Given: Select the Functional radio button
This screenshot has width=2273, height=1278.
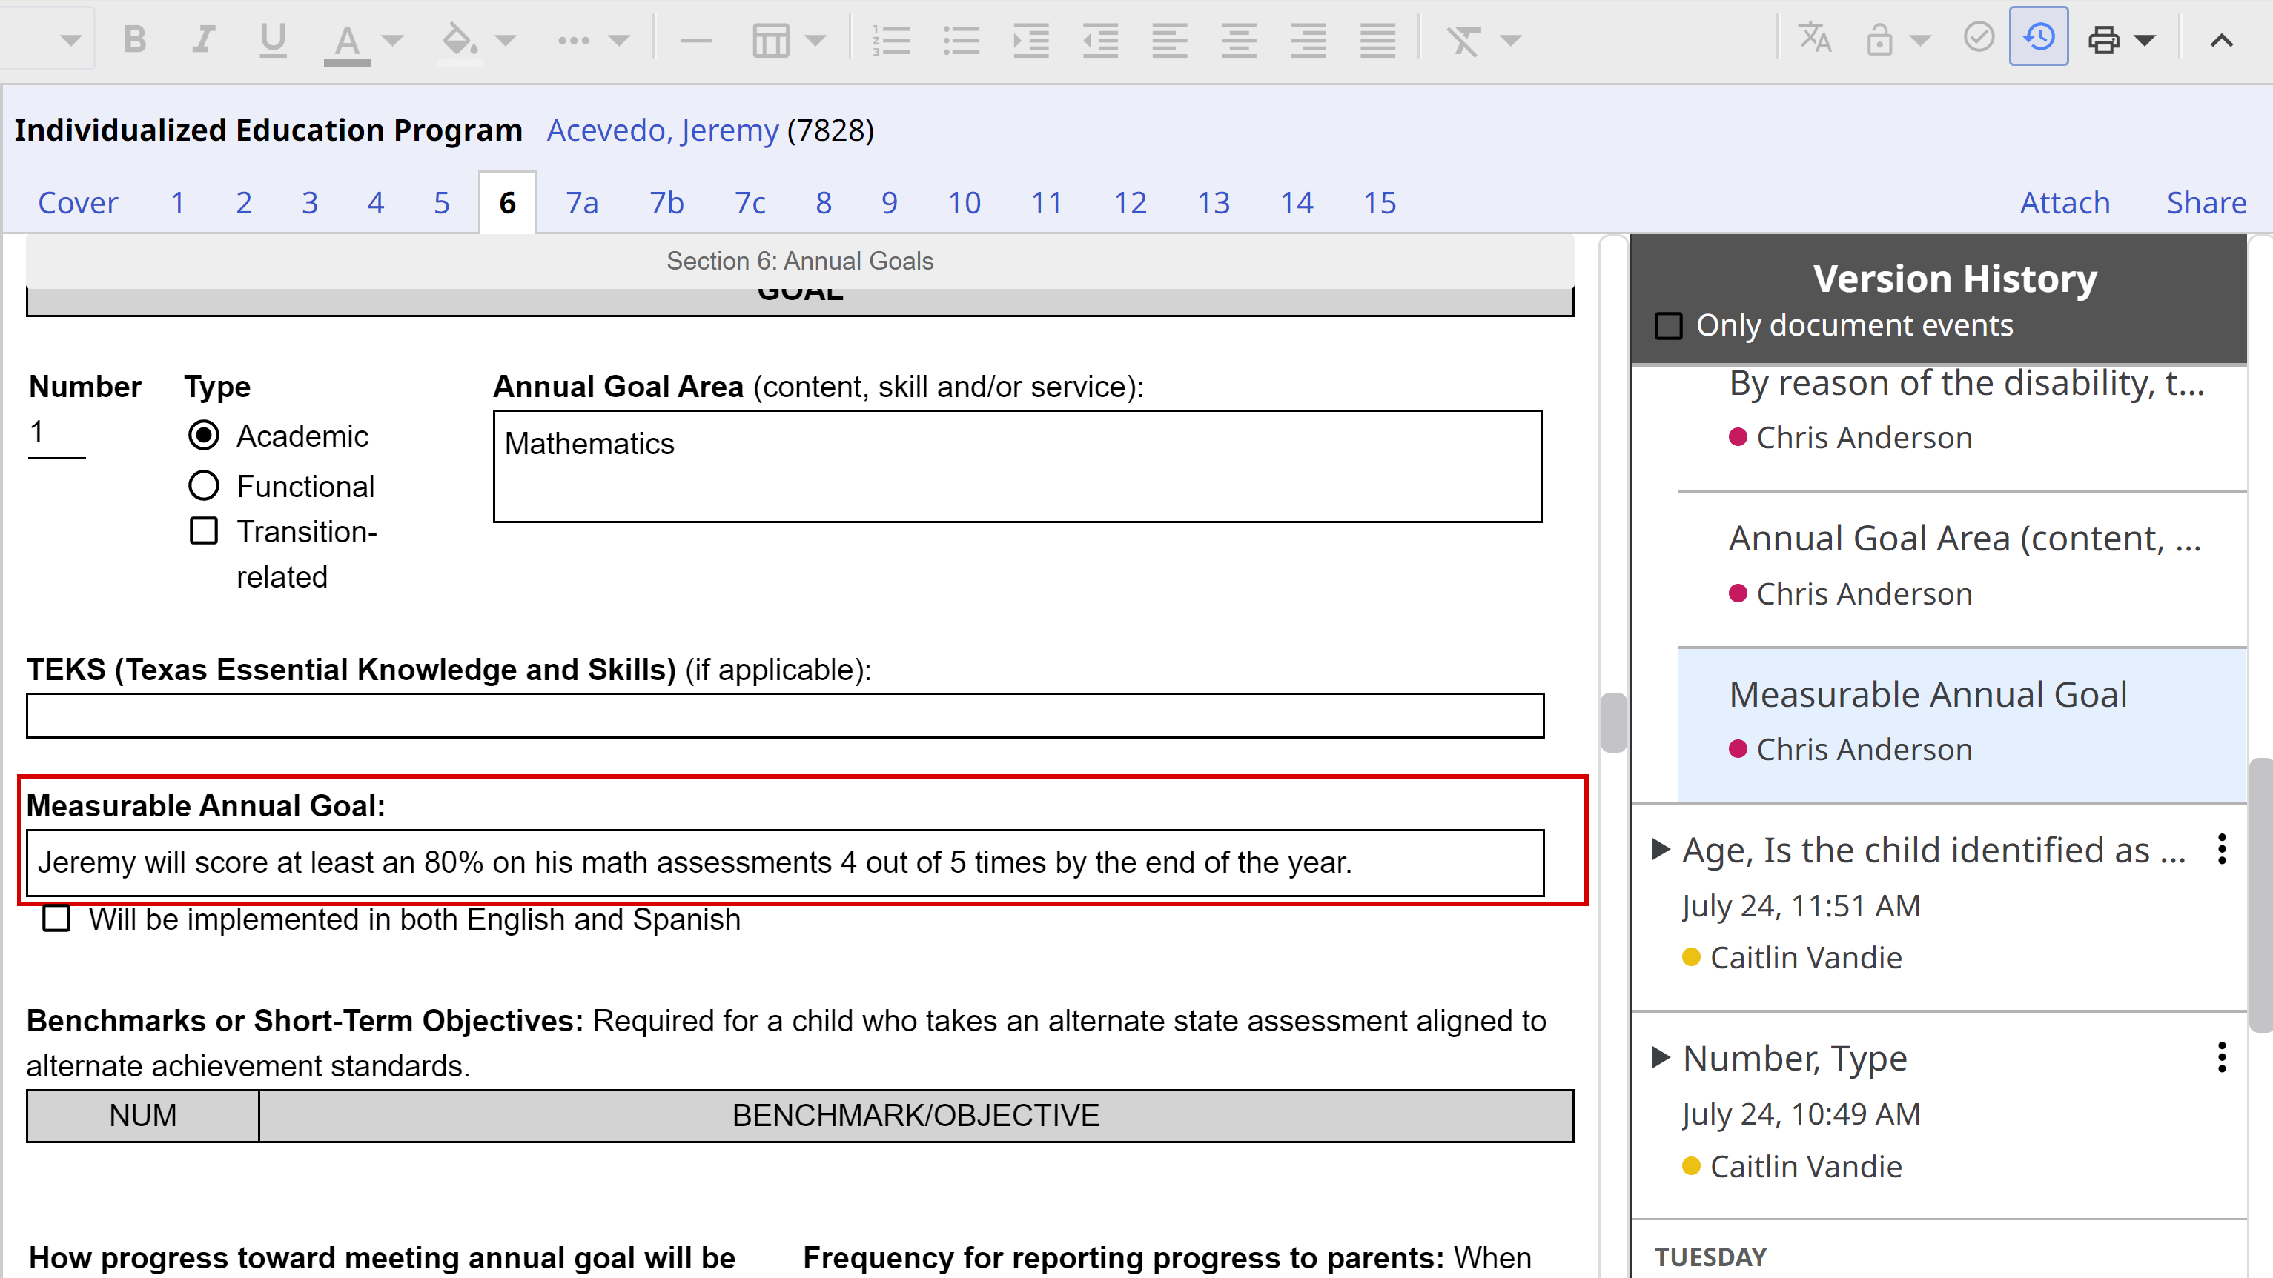Looking at the screenshot, I should [x=203, y=485].
